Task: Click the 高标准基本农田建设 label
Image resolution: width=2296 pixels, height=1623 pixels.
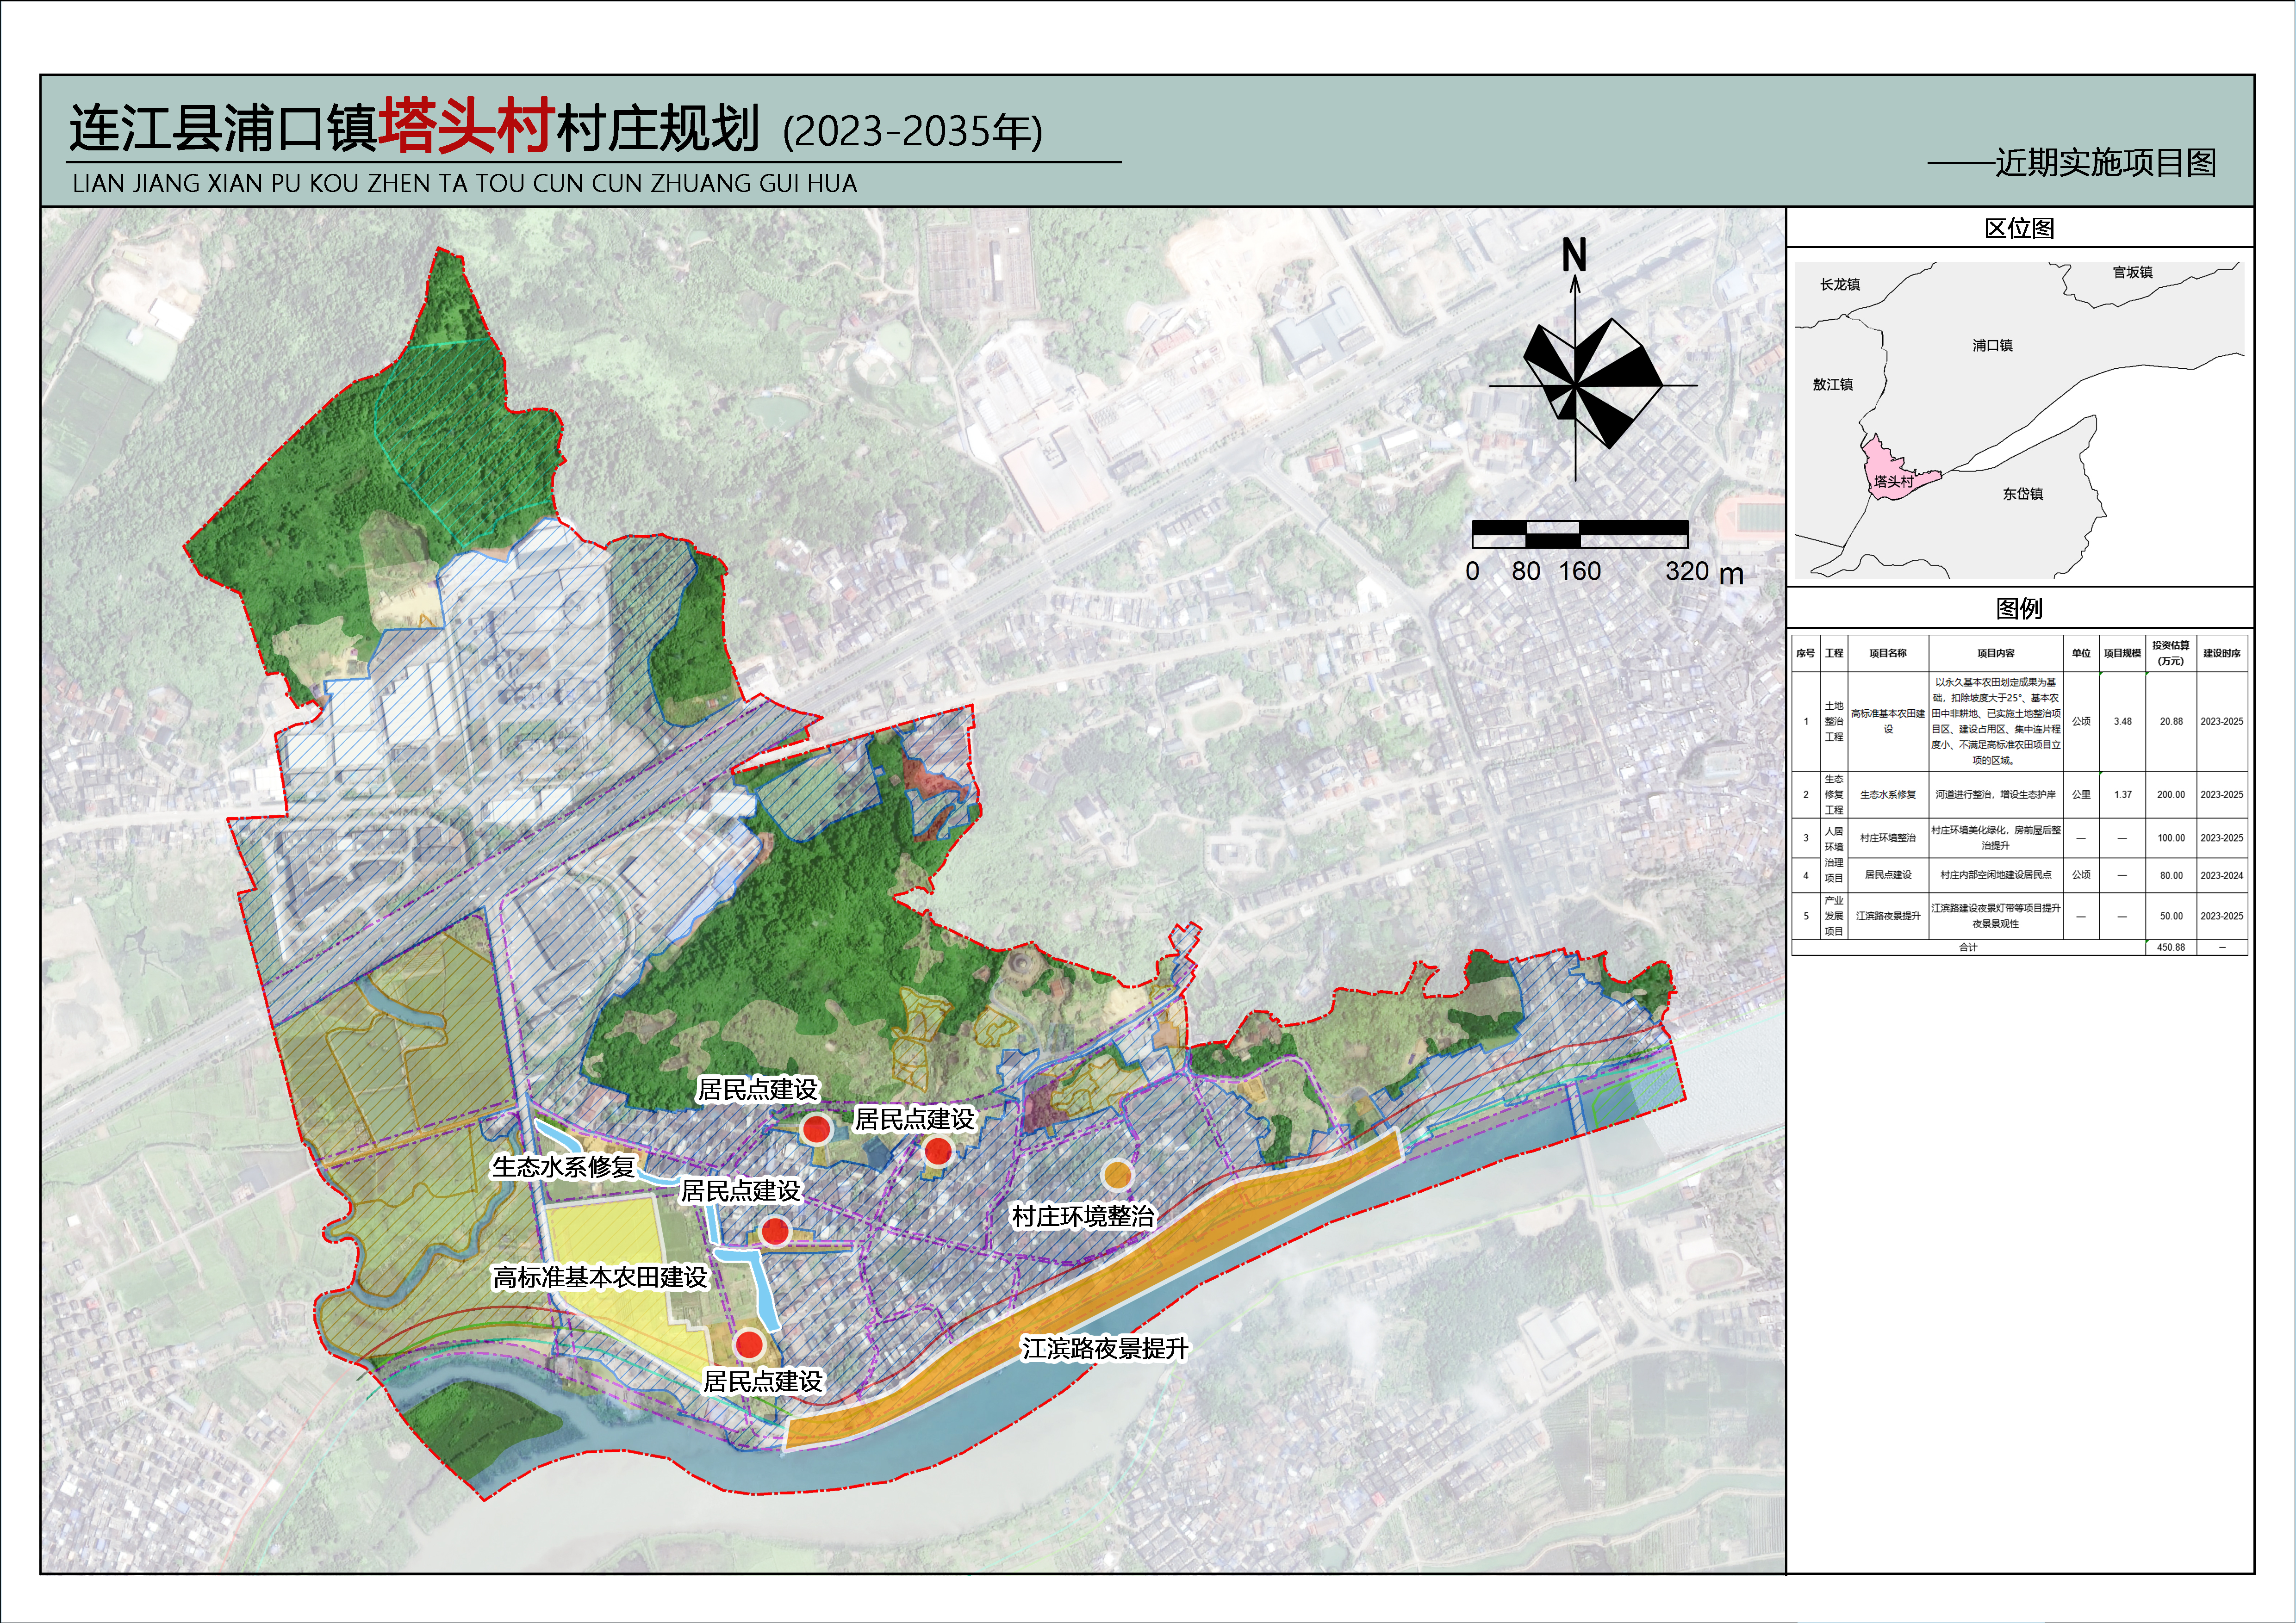Action: coord(600,1277)
